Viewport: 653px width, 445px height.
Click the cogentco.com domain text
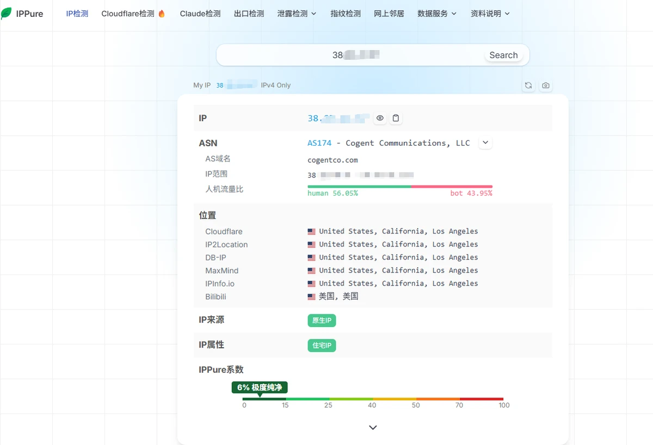[x=332, y=160]
